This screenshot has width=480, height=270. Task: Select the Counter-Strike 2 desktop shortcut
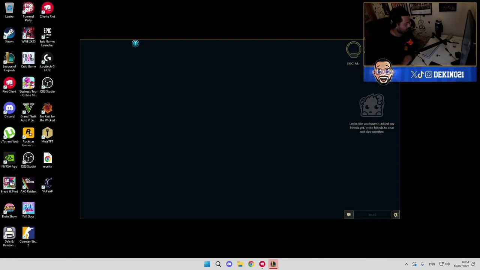[x=28, y=237]
